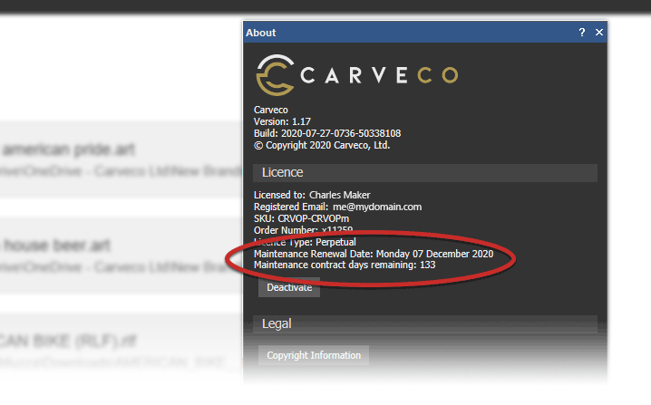The height and width of the screenshot is (405, 651).
Task: Click the CARVECO wordmark text
Action: coord(379,75)
